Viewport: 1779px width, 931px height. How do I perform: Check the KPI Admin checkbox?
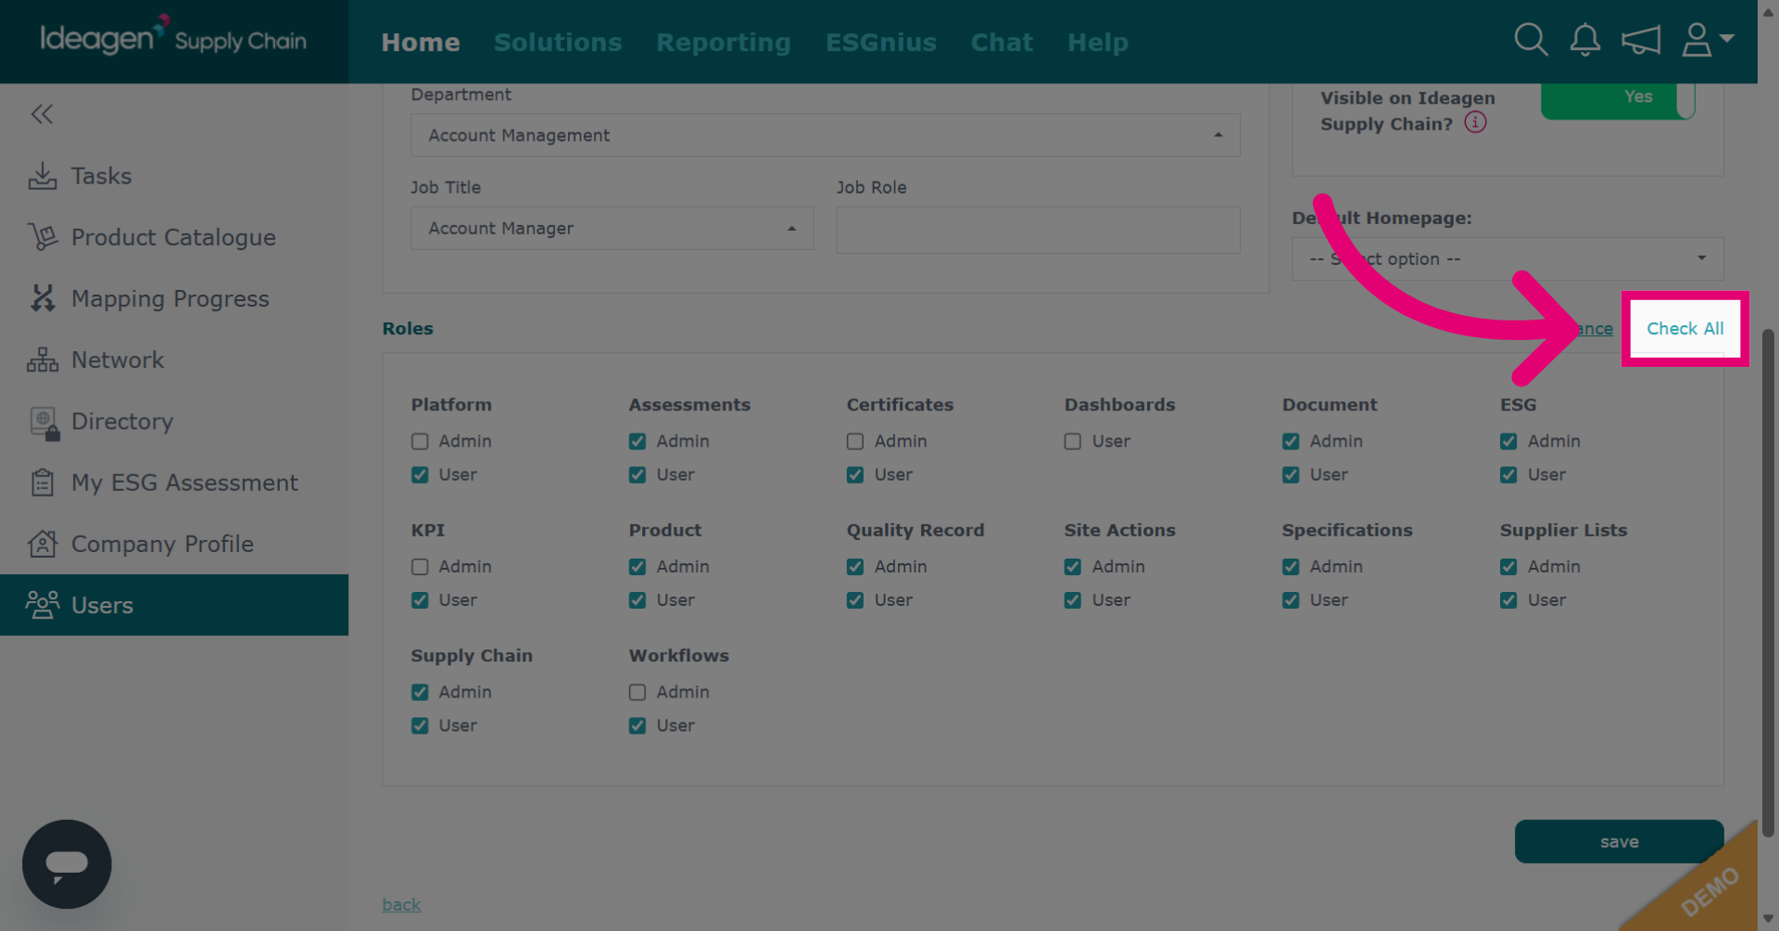[x=420, y=567]
